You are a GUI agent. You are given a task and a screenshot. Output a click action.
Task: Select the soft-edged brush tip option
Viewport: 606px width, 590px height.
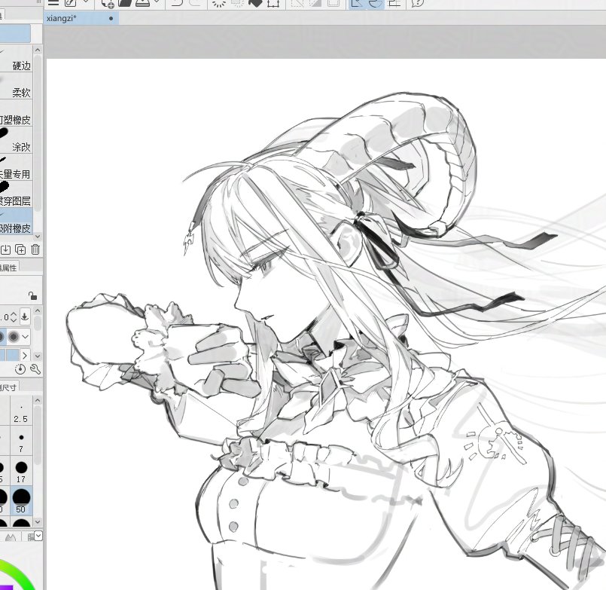tap(13, 337)
